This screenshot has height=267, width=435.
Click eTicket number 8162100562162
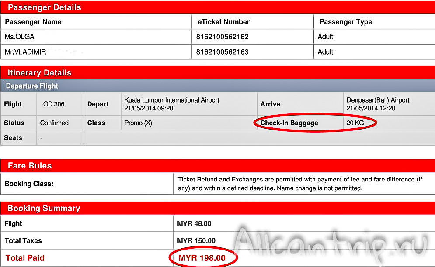[x=223, y=37]
